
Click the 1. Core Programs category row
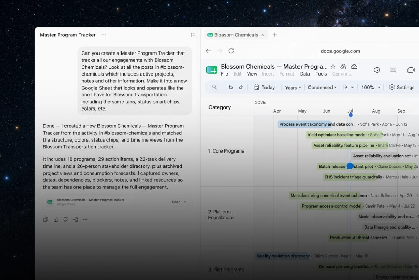[226, 151]
